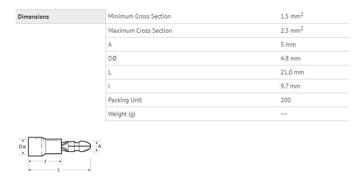Click the L dimension line on drawing
The width and height of the screenshot is (364, 177).
coord(59,170)
